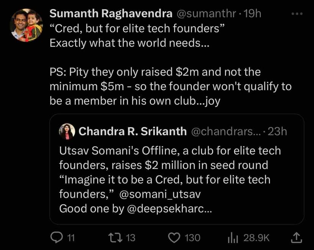
Task: Click the 28.9K views count
Action: [x=256, y=237]
